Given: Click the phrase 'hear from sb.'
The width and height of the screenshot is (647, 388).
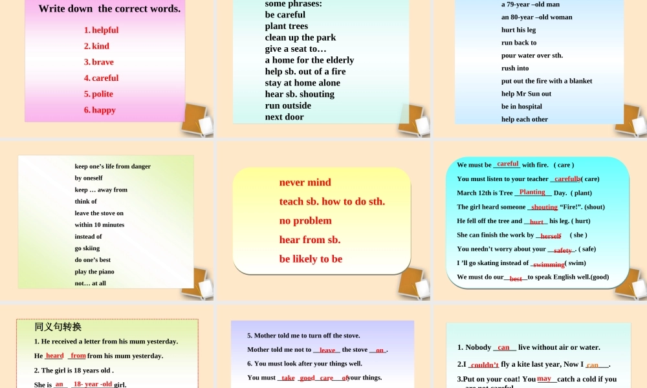Looking at the screenshot, I should pyautogui.click(x=310, y=240).
